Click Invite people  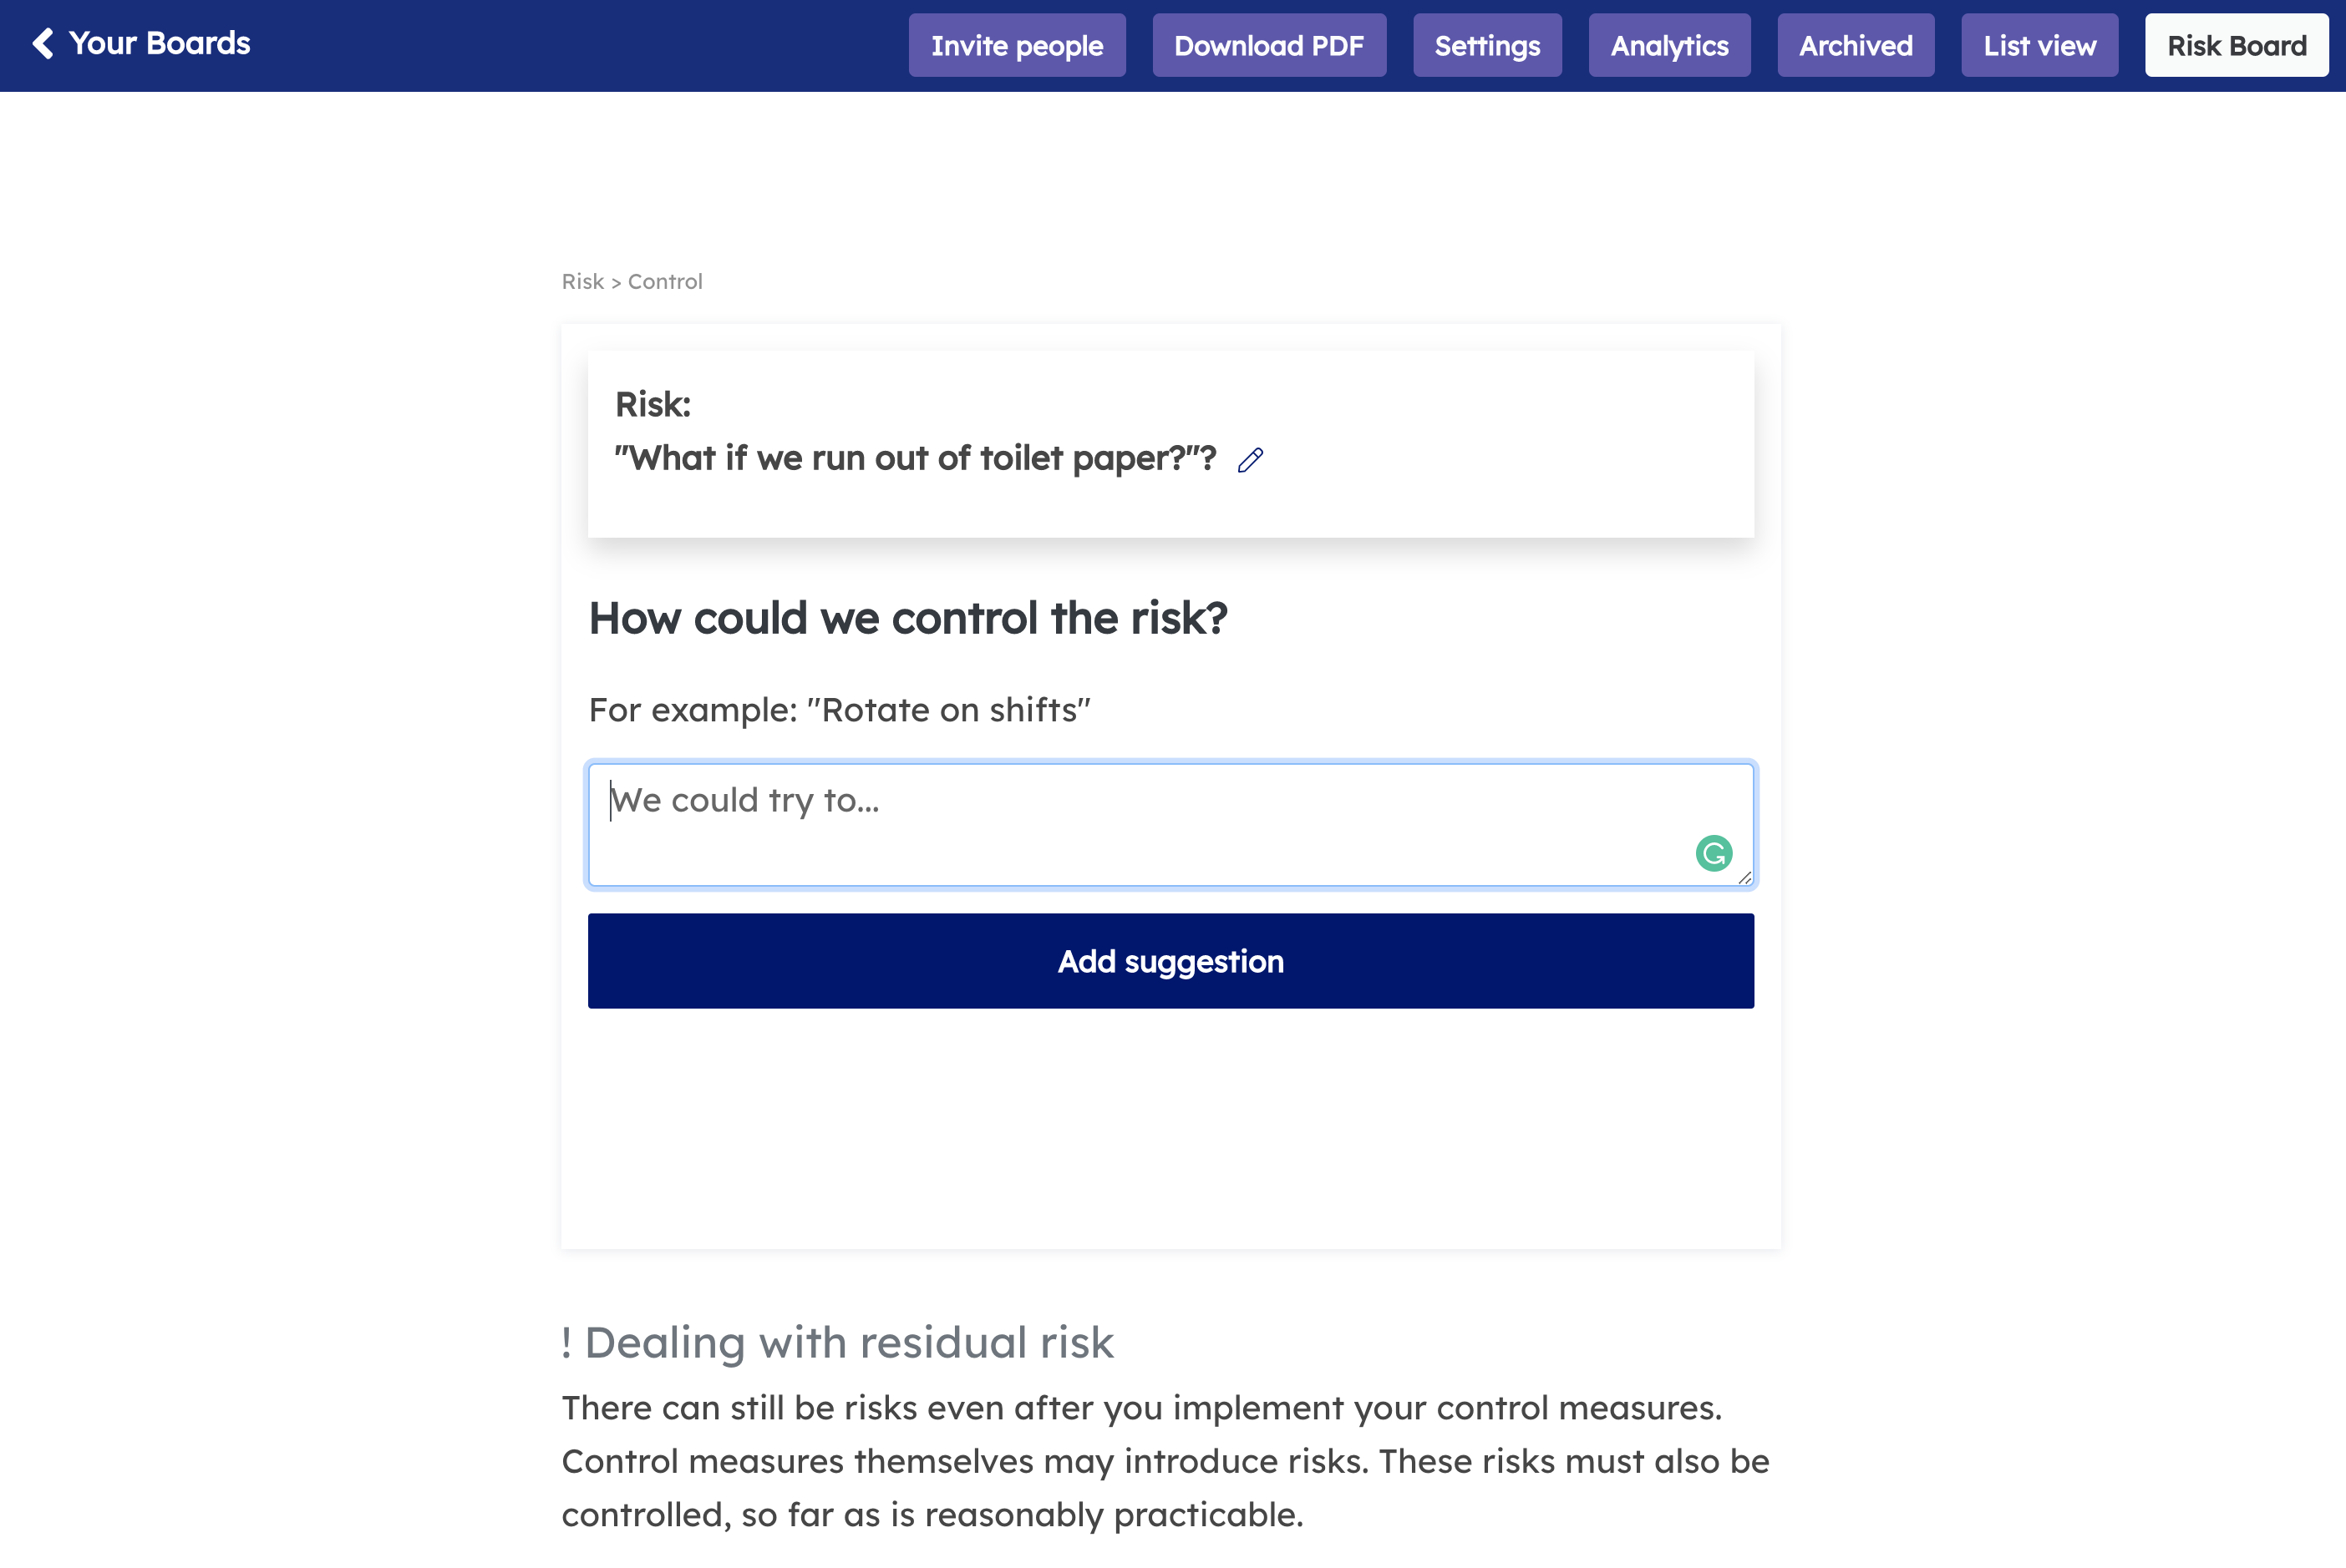click(1017, 45)
